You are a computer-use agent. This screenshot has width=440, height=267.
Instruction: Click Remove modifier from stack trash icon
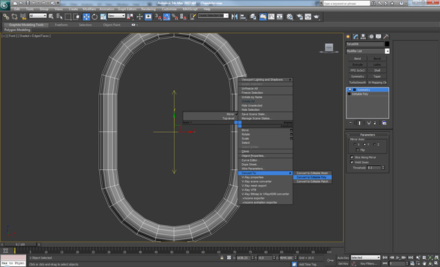pyautogui.click(x=375, y=123)
